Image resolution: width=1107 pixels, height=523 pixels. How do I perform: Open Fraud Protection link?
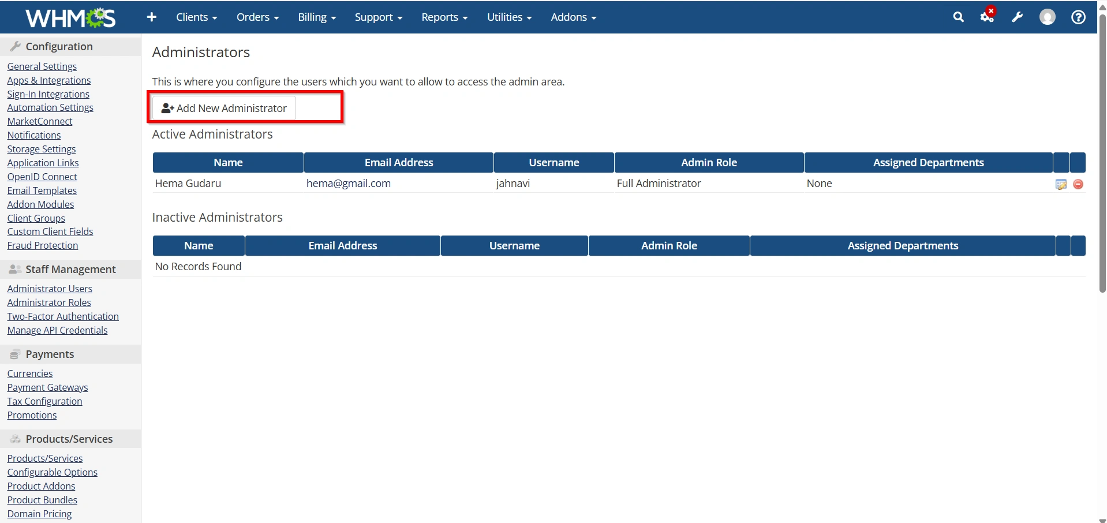tap(43, 245)
